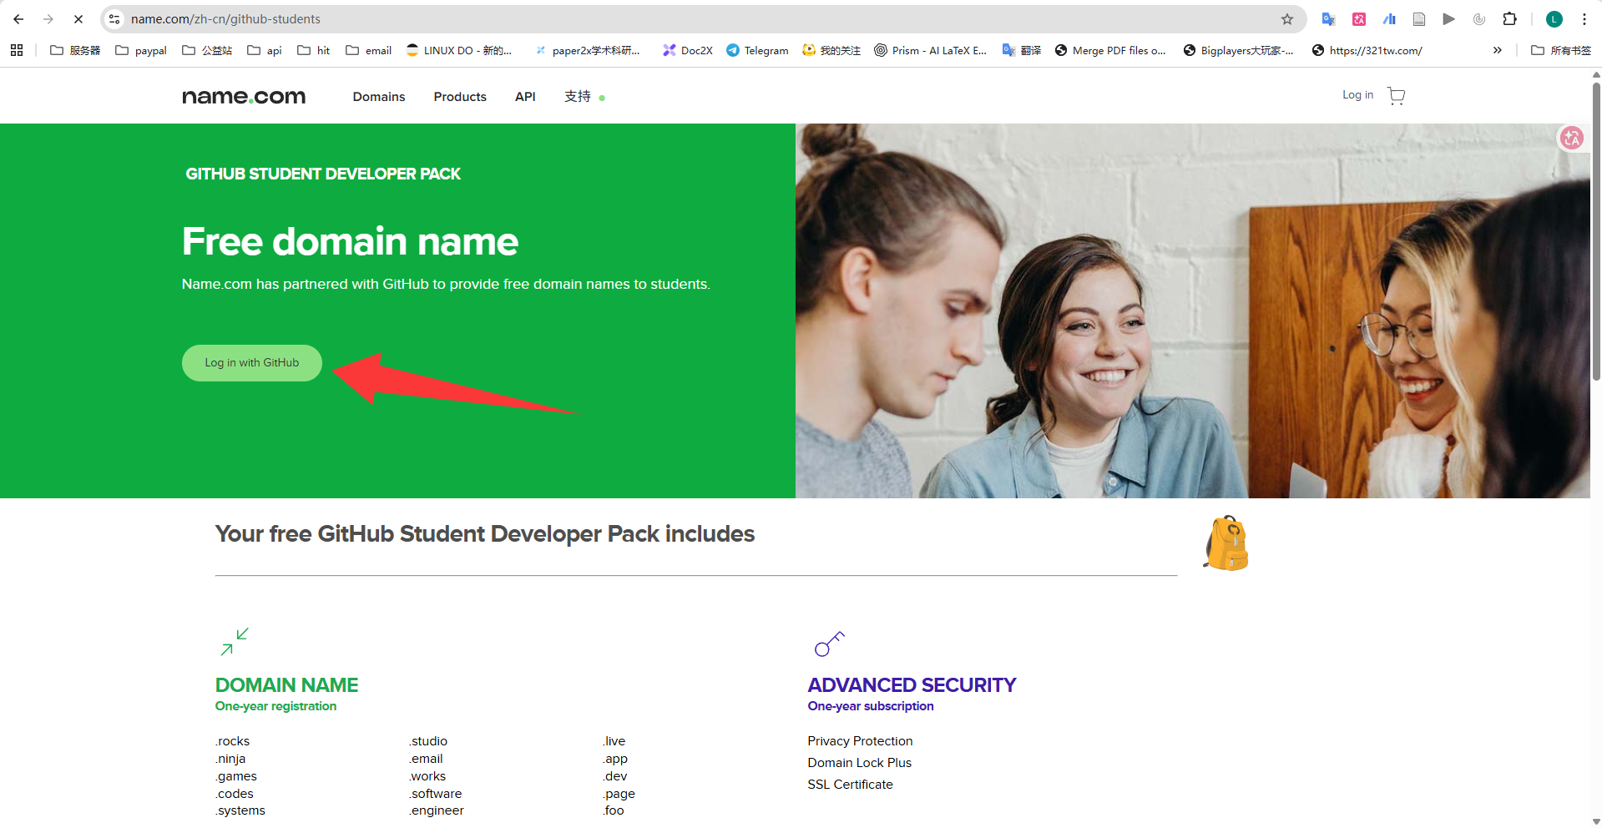Screen dimensions: 1602x828
Task: Open the 321tw.com bookmark
Action: [1367, 50]
